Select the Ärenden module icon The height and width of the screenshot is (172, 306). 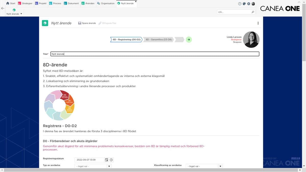(x=83, y=3)
